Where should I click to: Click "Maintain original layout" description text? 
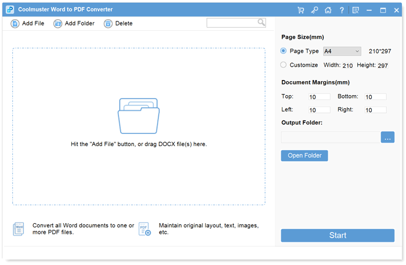point(209,229)
